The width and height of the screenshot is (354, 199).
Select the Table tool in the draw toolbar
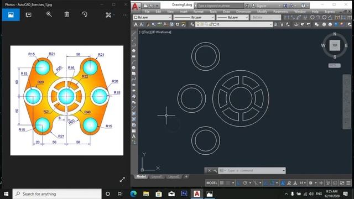pos(134,131)
